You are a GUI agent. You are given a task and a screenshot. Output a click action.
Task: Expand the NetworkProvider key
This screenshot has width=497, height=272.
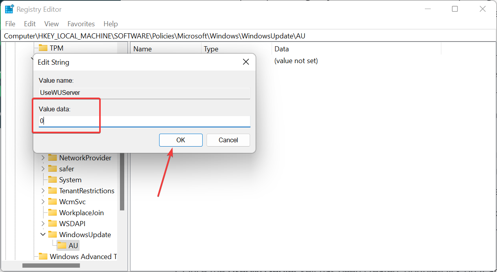[x=43, y=158]
